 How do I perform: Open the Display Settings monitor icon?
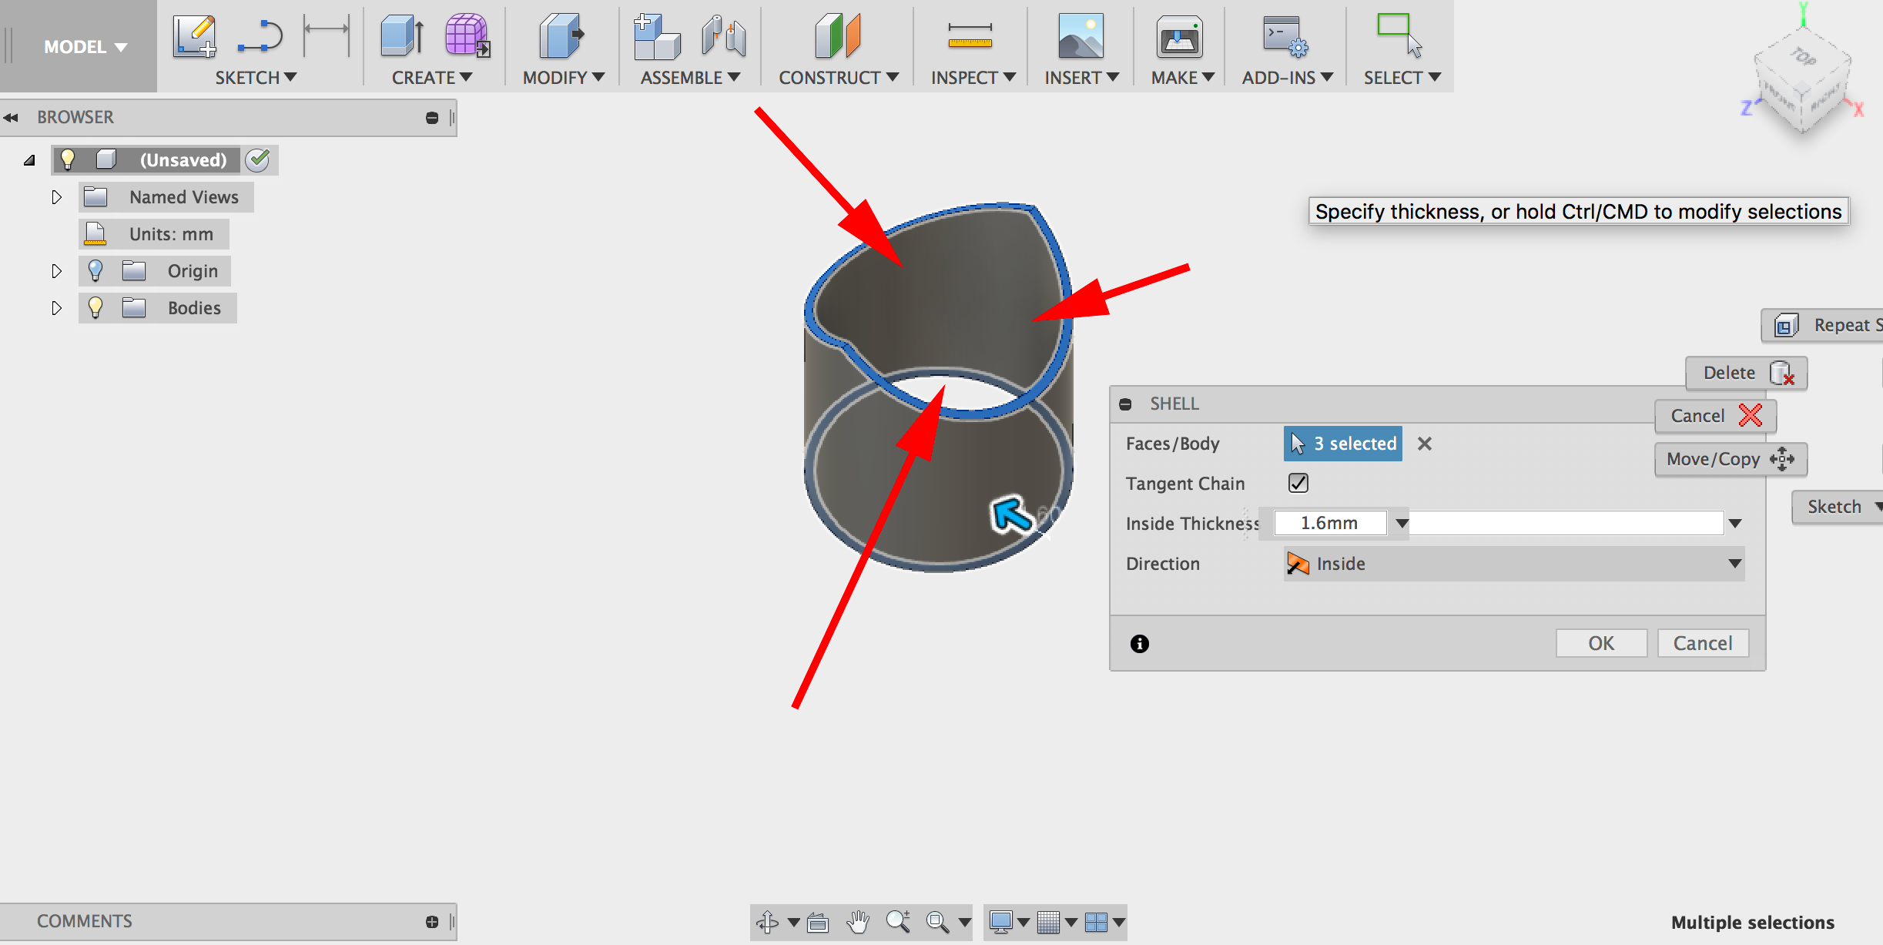pos(1000,921)
